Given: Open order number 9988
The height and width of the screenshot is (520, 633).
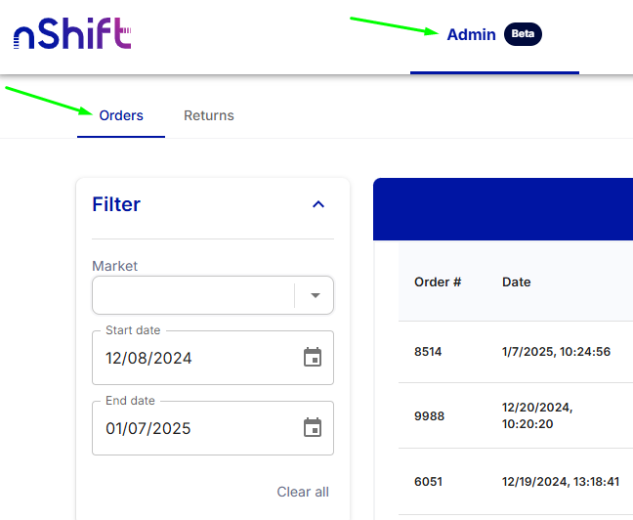Looking at the screenshot, I should click(x=429, y=415).
